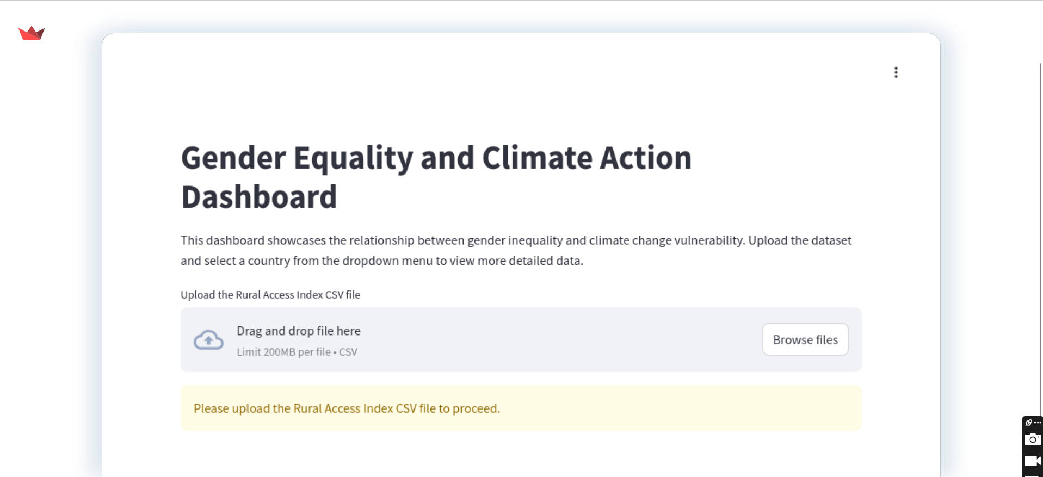Click the 'Gender Equality and Climate Action' heading
The image size is (1043, 477).
436,158
